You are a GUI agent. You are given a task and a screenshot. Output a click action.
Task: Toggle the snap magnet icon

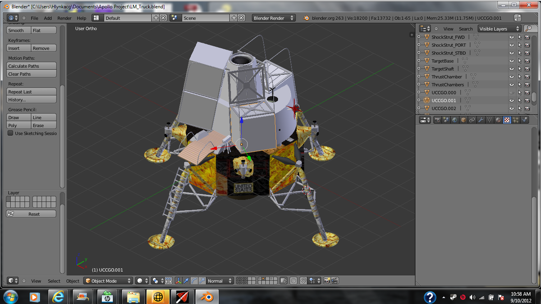pos(303,281)
